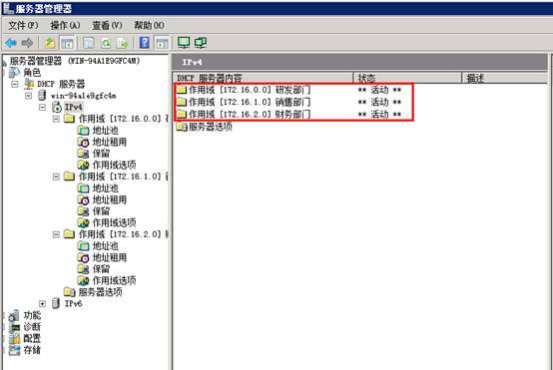Click the first green monitor toolbar icon
The image size is (553, 370).
(x=184, y=43)
